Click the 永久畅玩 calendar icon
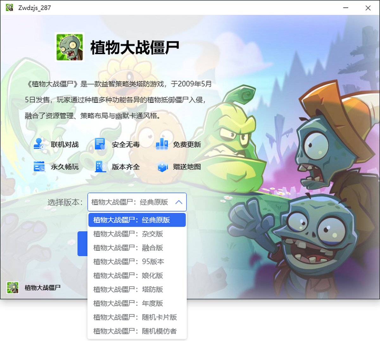This screenshot has height=341, width=380. (39, 166)
